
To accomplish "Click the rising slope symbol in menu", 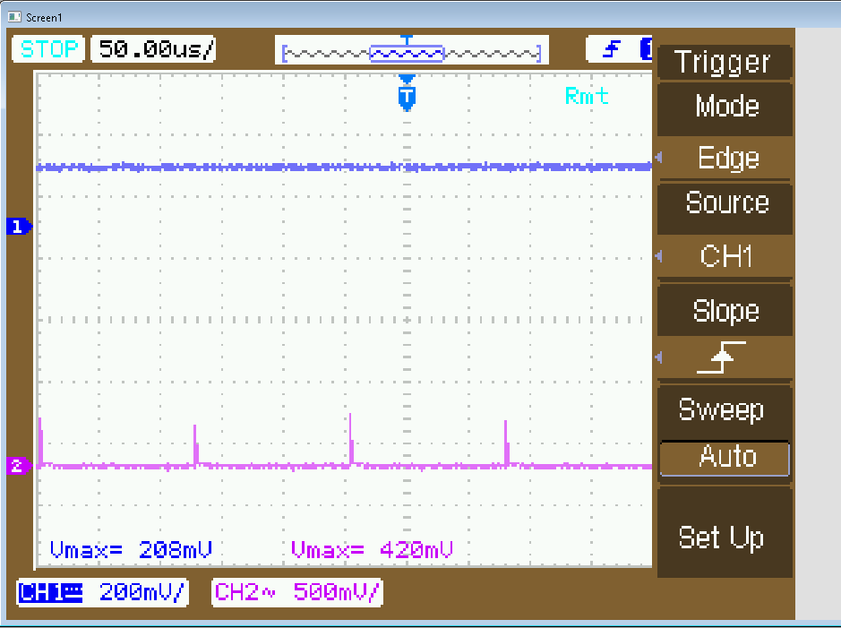I will pos(725,358).
